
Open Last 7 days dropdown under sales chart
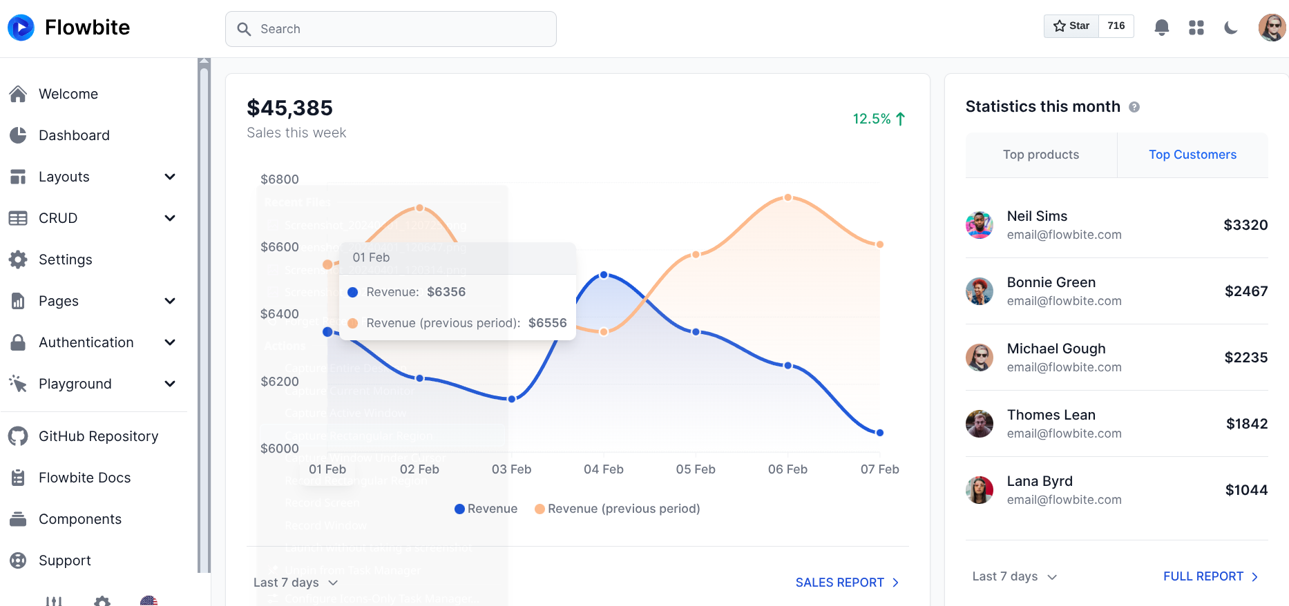click(296, 583)
